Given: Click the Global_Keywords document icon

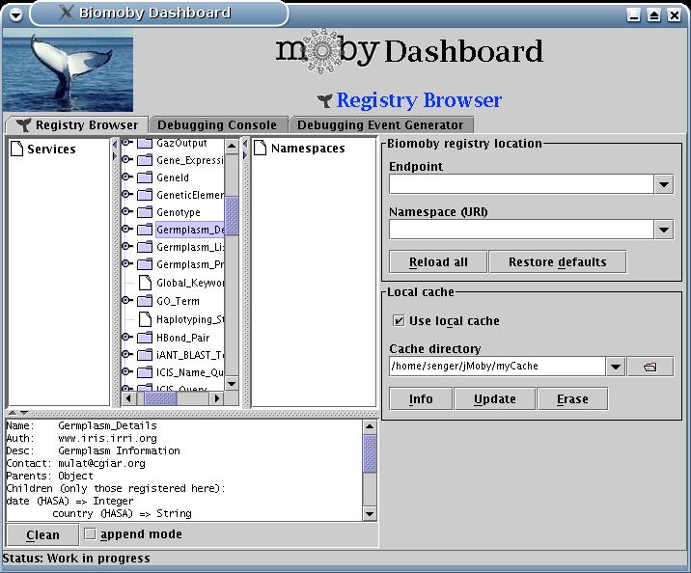Looking at the screenshot, I should (x=145, y=283).
